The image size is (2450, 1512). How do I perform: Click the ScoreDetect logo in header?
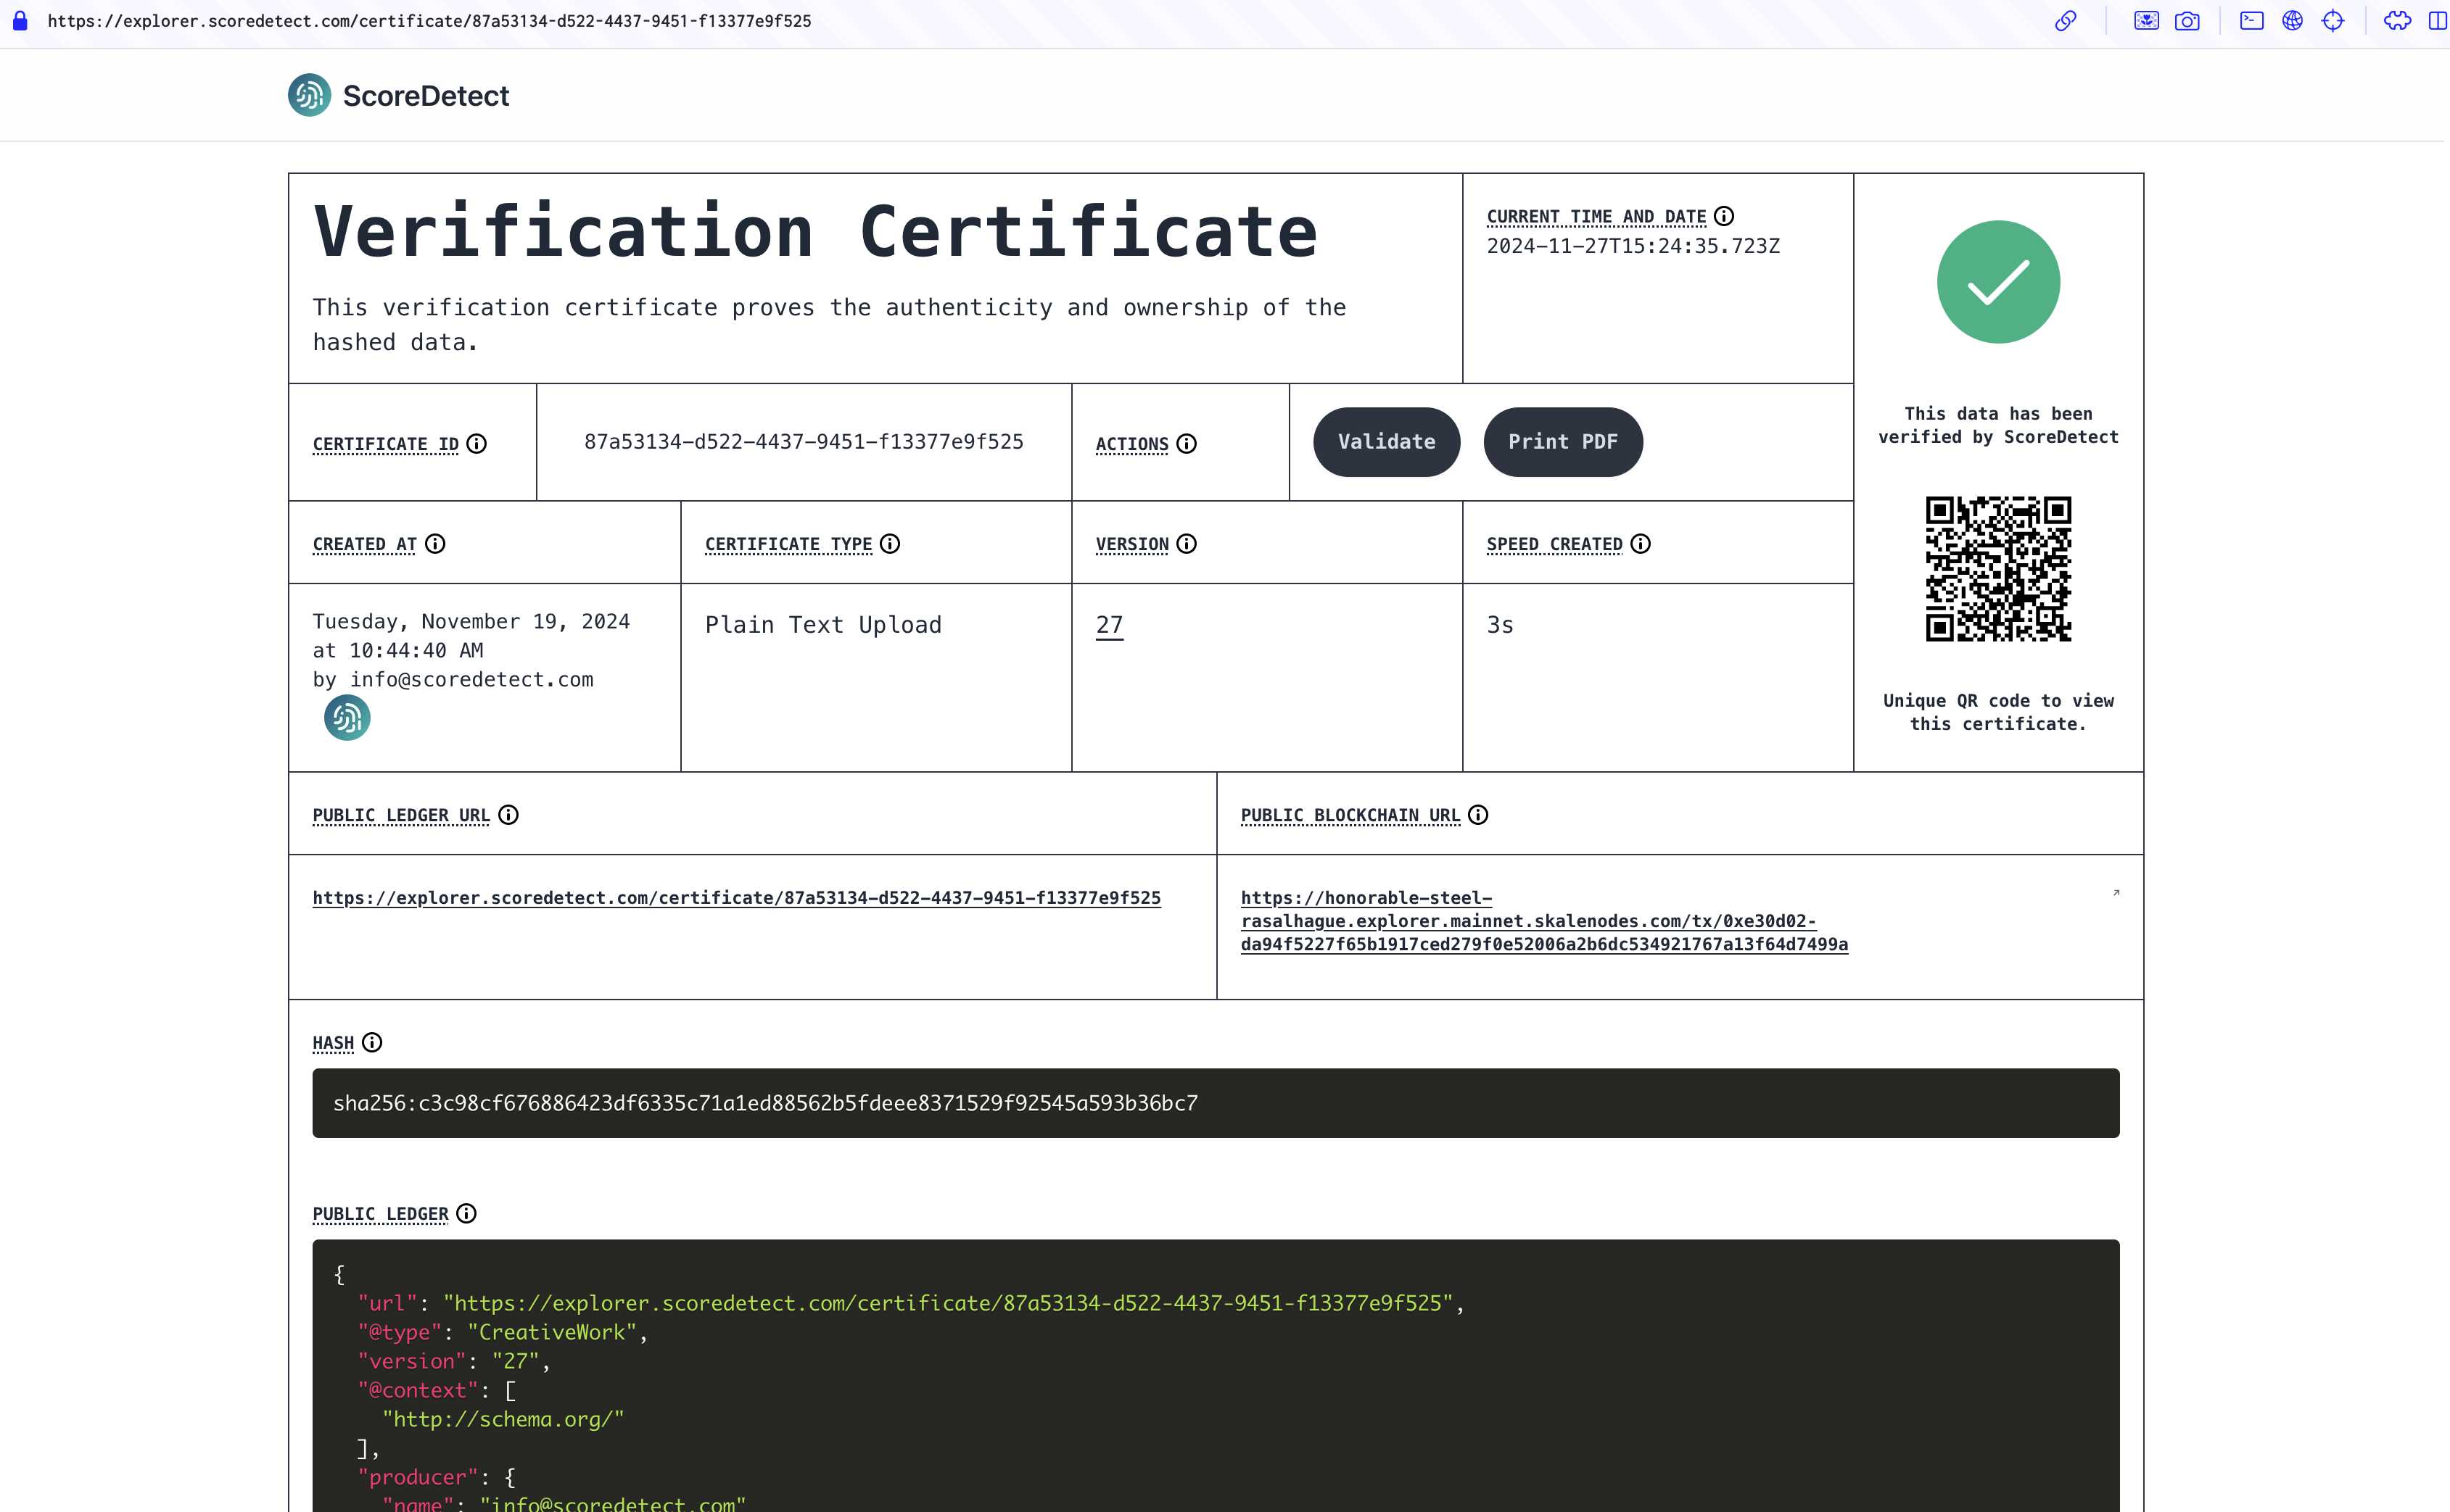coord(398,95)
